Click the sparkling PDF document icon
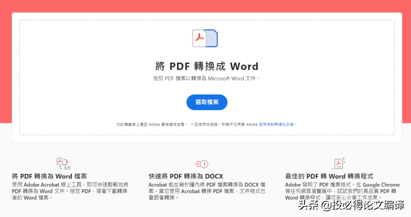Viewport: 411px width, 217px height. point(338,163)
